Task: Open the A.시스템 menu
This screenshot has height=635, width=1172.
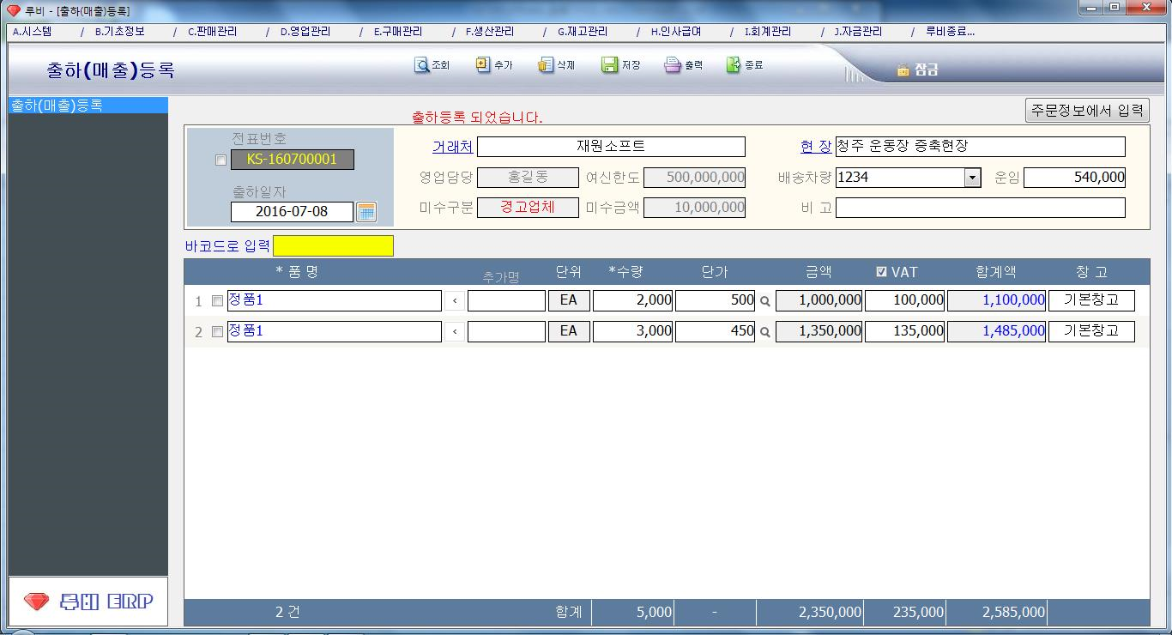Action: click(x=32, y=32)
